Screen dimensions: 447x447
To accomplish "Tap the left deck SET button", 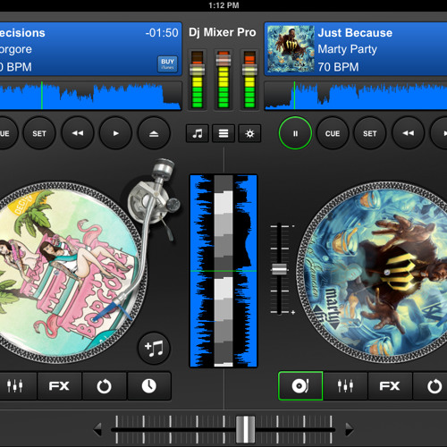I will click(x=39, y=133).
